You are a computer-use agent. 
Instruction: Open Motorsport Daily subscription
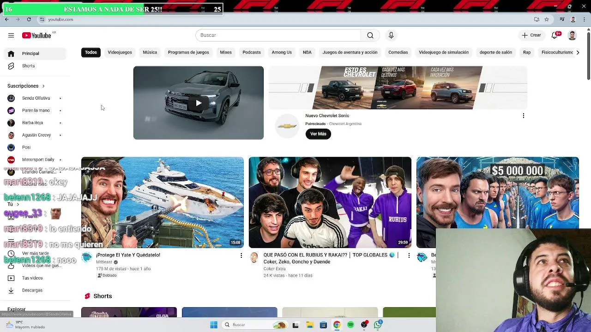point(36,160)
